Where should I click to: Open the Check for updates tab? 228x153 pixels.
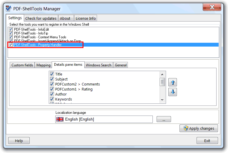[41, 18]
